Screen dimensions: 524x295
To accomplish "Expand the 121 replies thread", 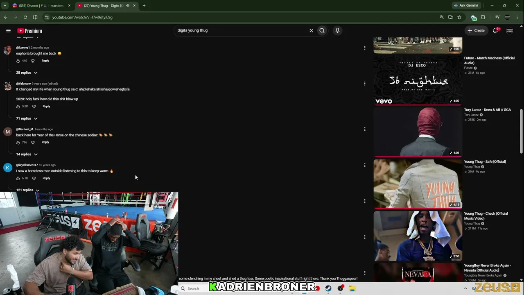I will [x=28, y=190].
